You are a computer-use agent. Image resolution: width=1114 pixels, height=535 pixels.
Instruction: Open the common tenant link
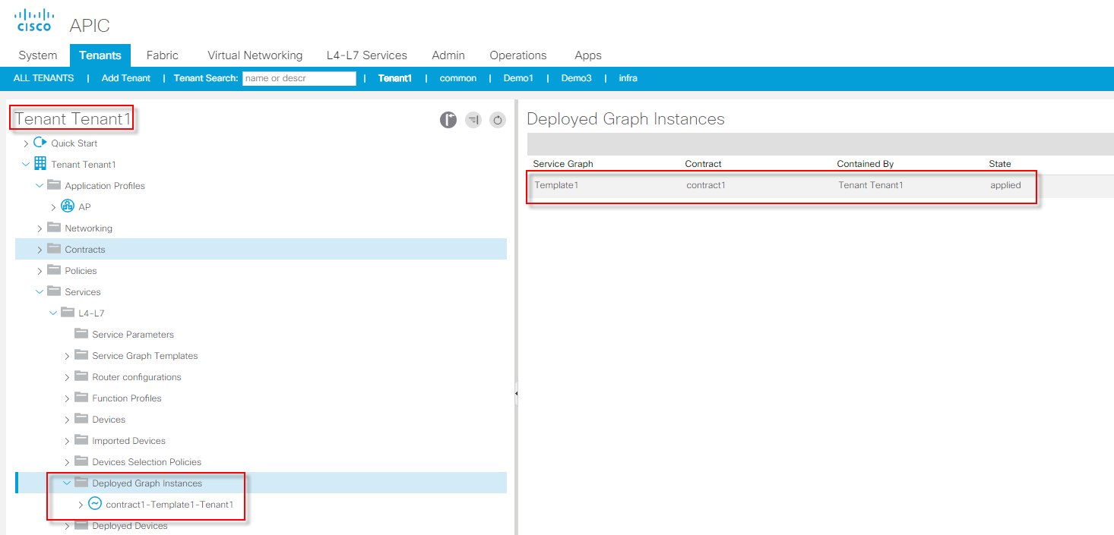(x=458, y=78)
